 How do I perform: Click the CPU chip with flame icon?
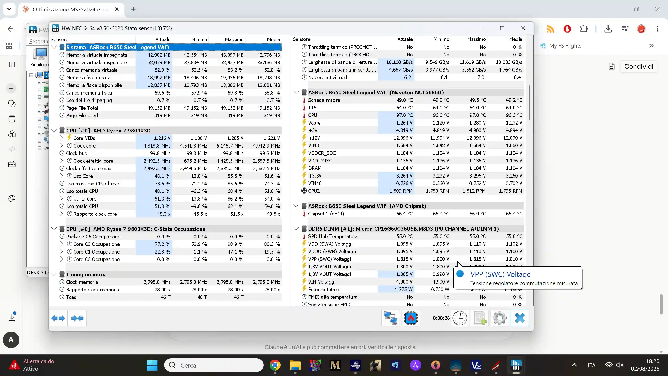coord(411,318)
